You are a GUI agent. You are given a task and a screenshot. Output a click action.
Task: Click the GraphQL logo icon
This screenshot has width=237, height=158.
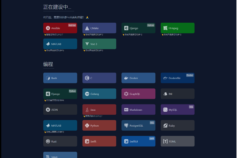point(126,94)
